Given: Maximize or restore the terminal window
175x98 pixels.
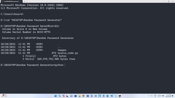Looking at the screenshot, I should pos(169,1).
